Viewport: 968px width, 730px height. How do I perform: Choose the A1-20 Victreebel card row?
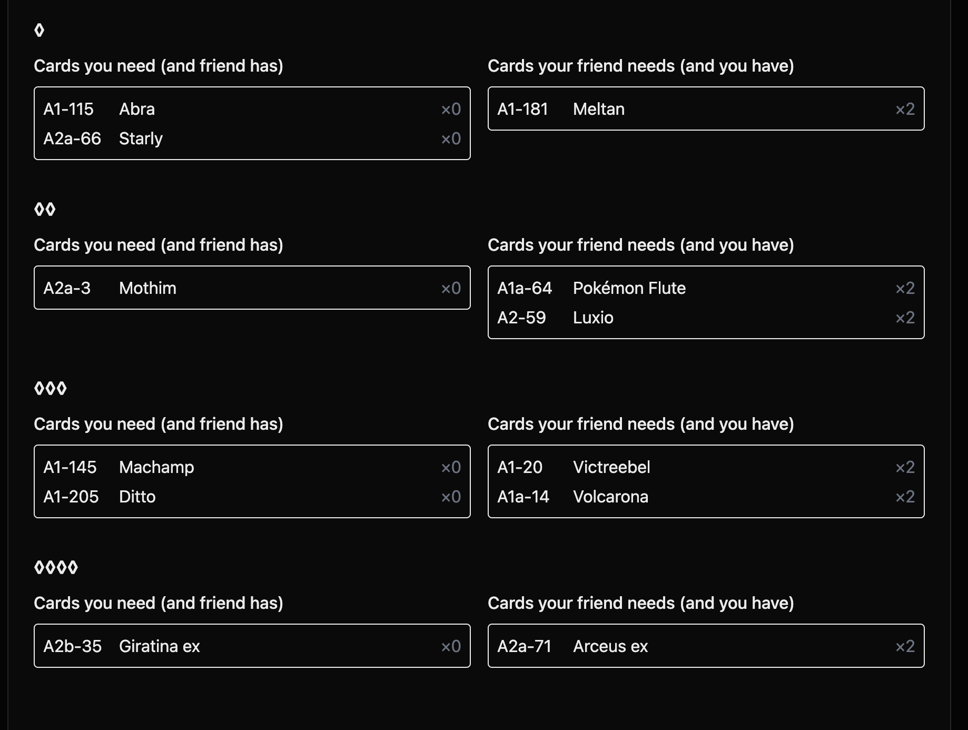(x=706, y=467)
